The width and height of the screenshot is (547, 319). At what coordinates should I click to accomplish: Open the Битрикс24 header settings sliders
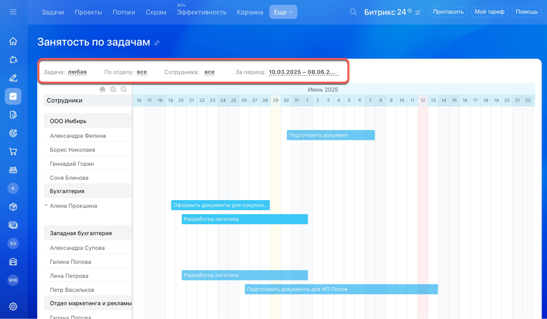418,13
